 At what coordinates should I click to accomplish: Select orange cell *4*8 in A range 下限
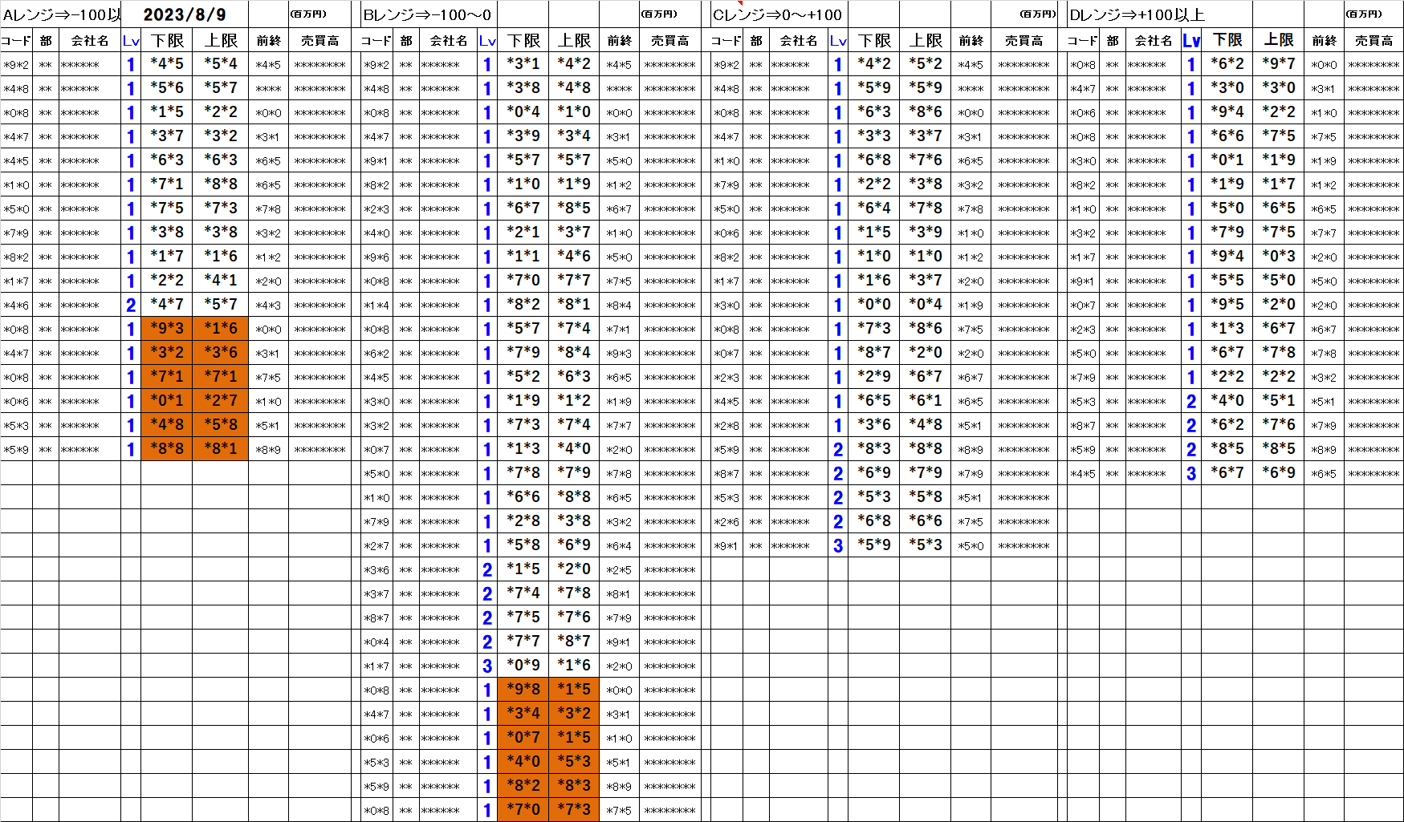coord(167,425)
